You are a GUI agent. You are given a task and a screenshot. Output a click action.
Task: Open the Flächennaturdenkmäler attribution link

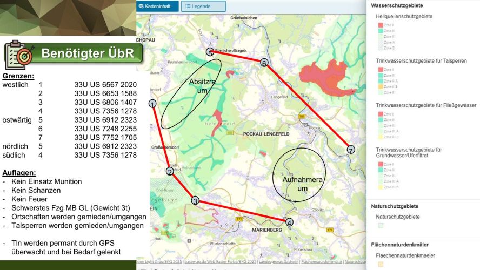pyautogui.click(x=321, y=262)
